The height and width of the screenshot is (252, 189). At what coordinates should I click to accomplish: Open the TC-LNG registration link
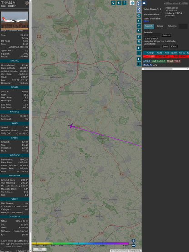point(24,35)
